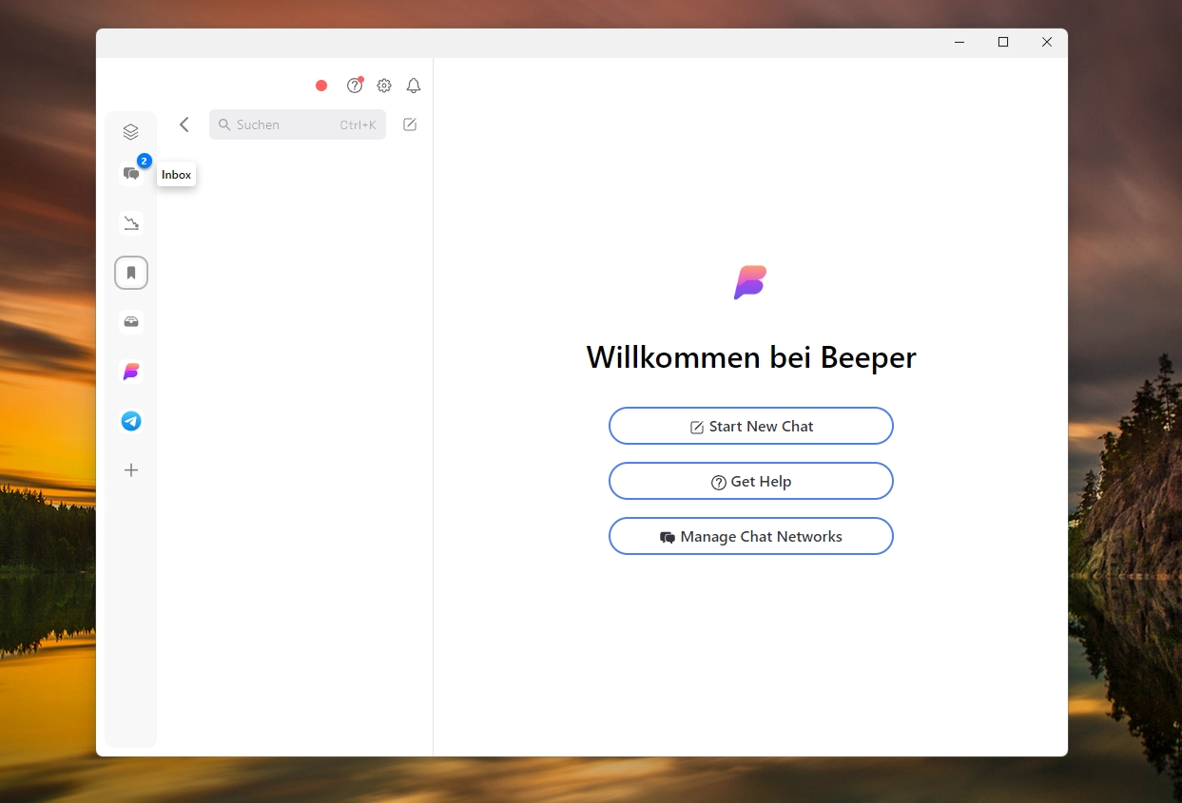Viewport: 1182px width, 803px height.
Task: Click the red status dot
Action: (321, 86)
